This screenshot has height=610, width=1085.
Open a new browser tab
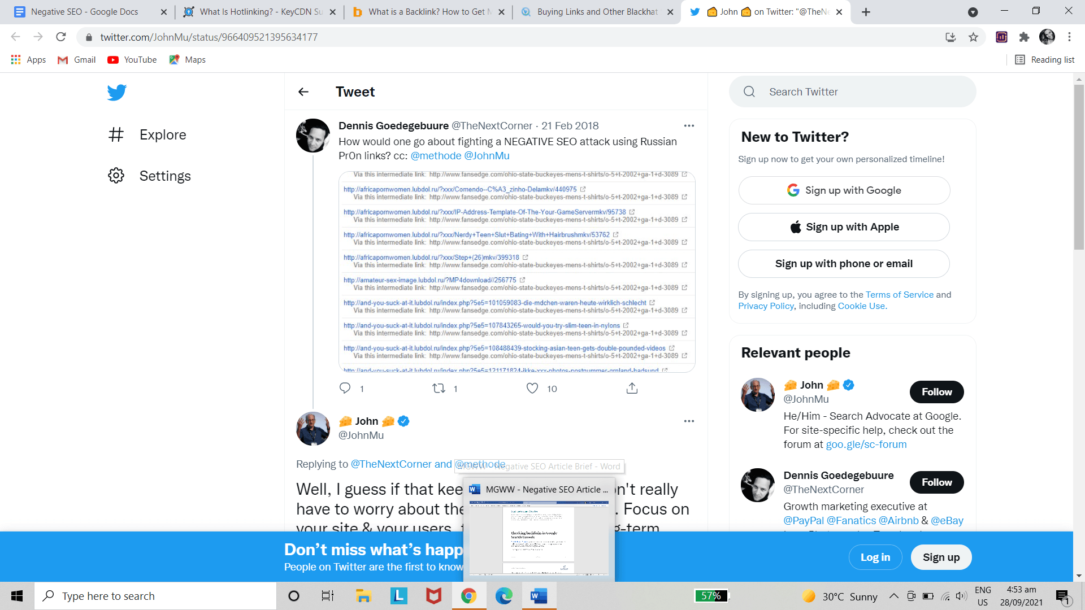(866, 12)
